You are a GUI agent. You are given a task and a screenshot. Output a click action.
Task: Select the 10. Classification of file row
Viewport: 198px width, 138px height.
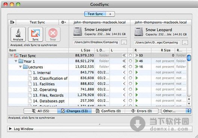97,78
